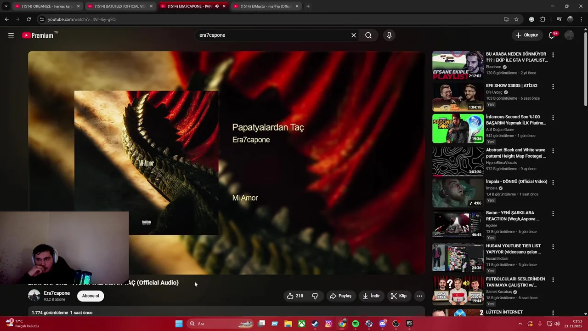Open HUSAM YOUTUBE TIER LIST thumbnail
The image size is (588, 331).
point(458,257)
